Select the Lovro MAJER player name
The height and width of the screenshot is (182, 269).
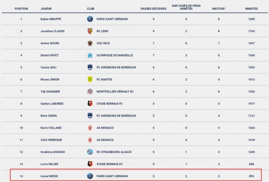click(x=49, y=164)
